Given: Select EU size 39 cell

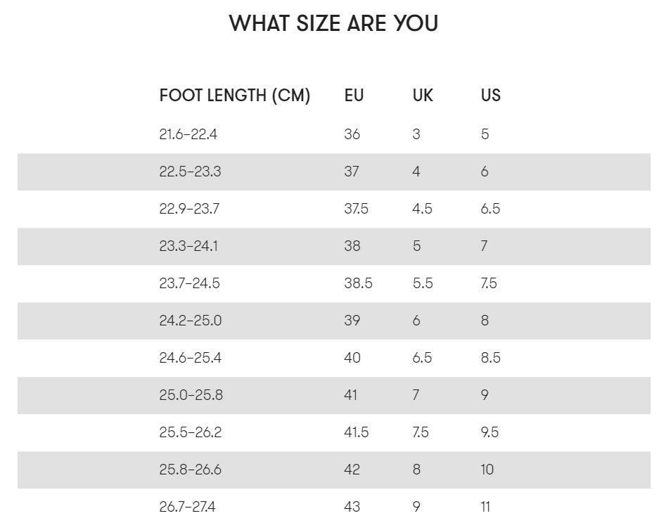Looking at the screenshot, I should [x=352, y=321].
